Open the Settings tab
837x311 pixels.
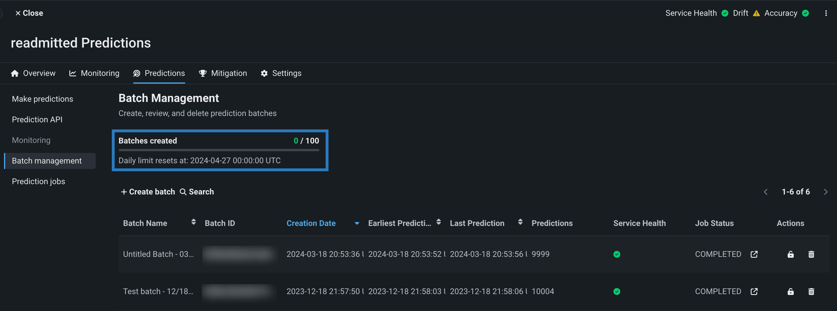(281, 73)
